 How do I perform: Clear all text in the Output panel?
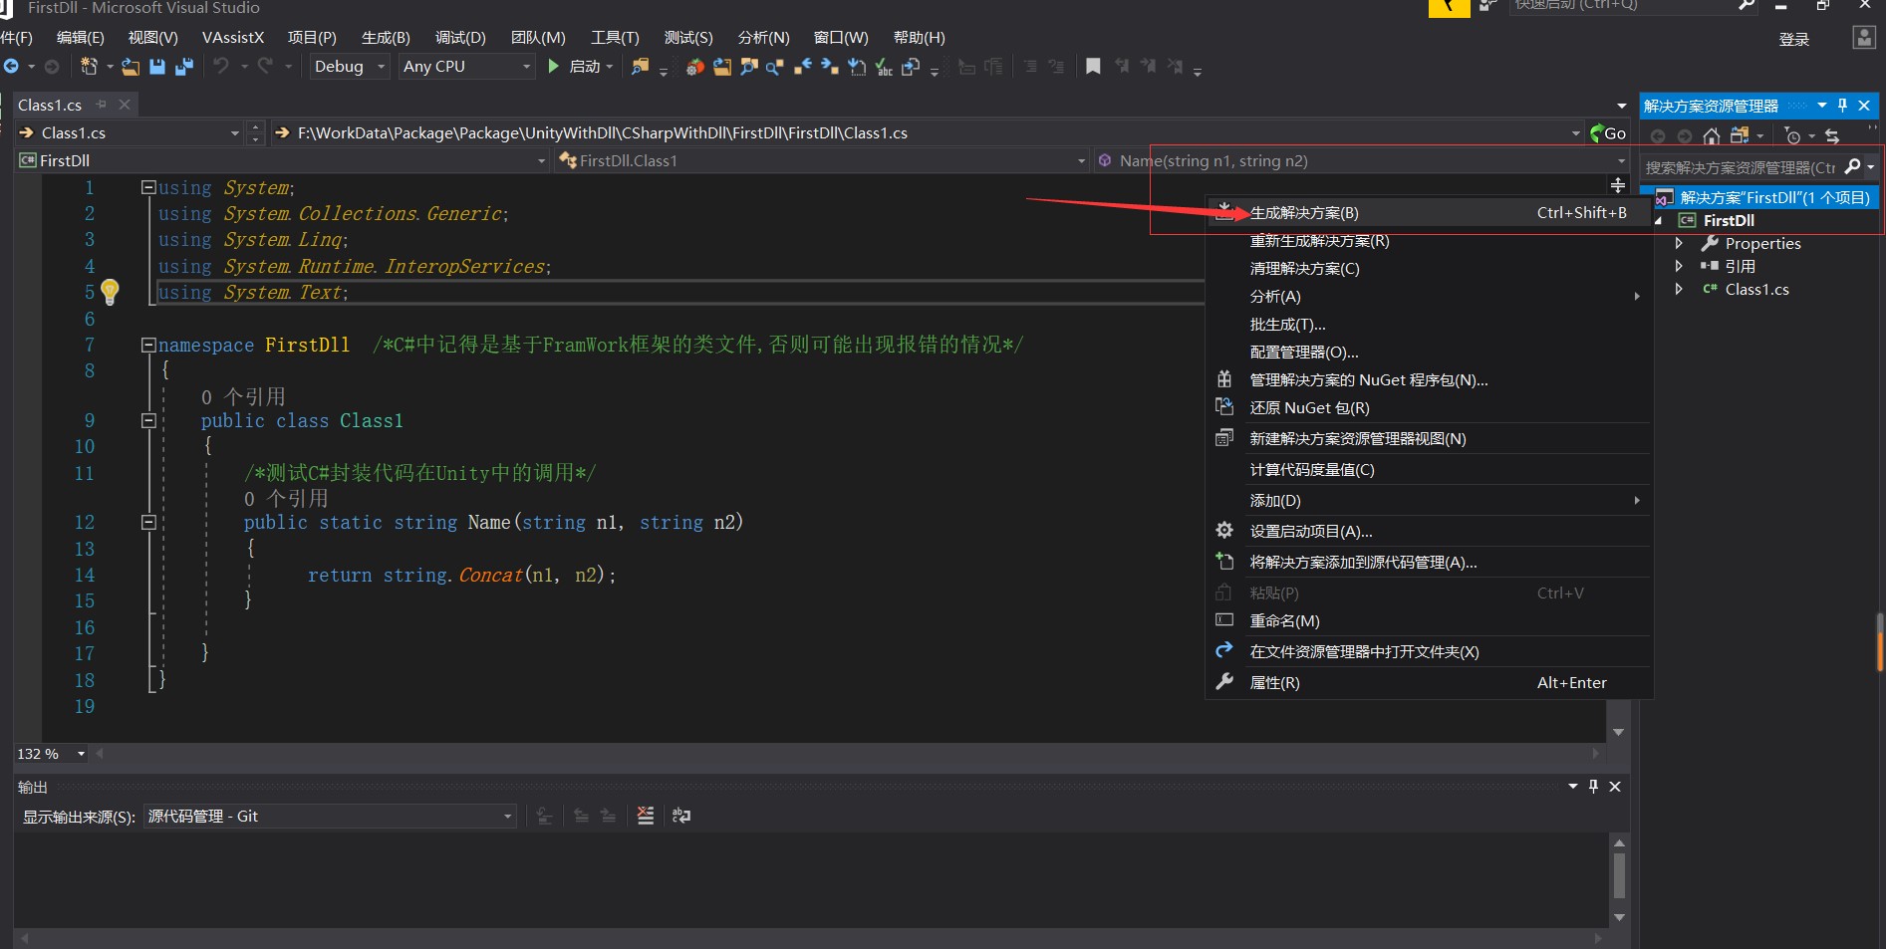coord(645,816)
